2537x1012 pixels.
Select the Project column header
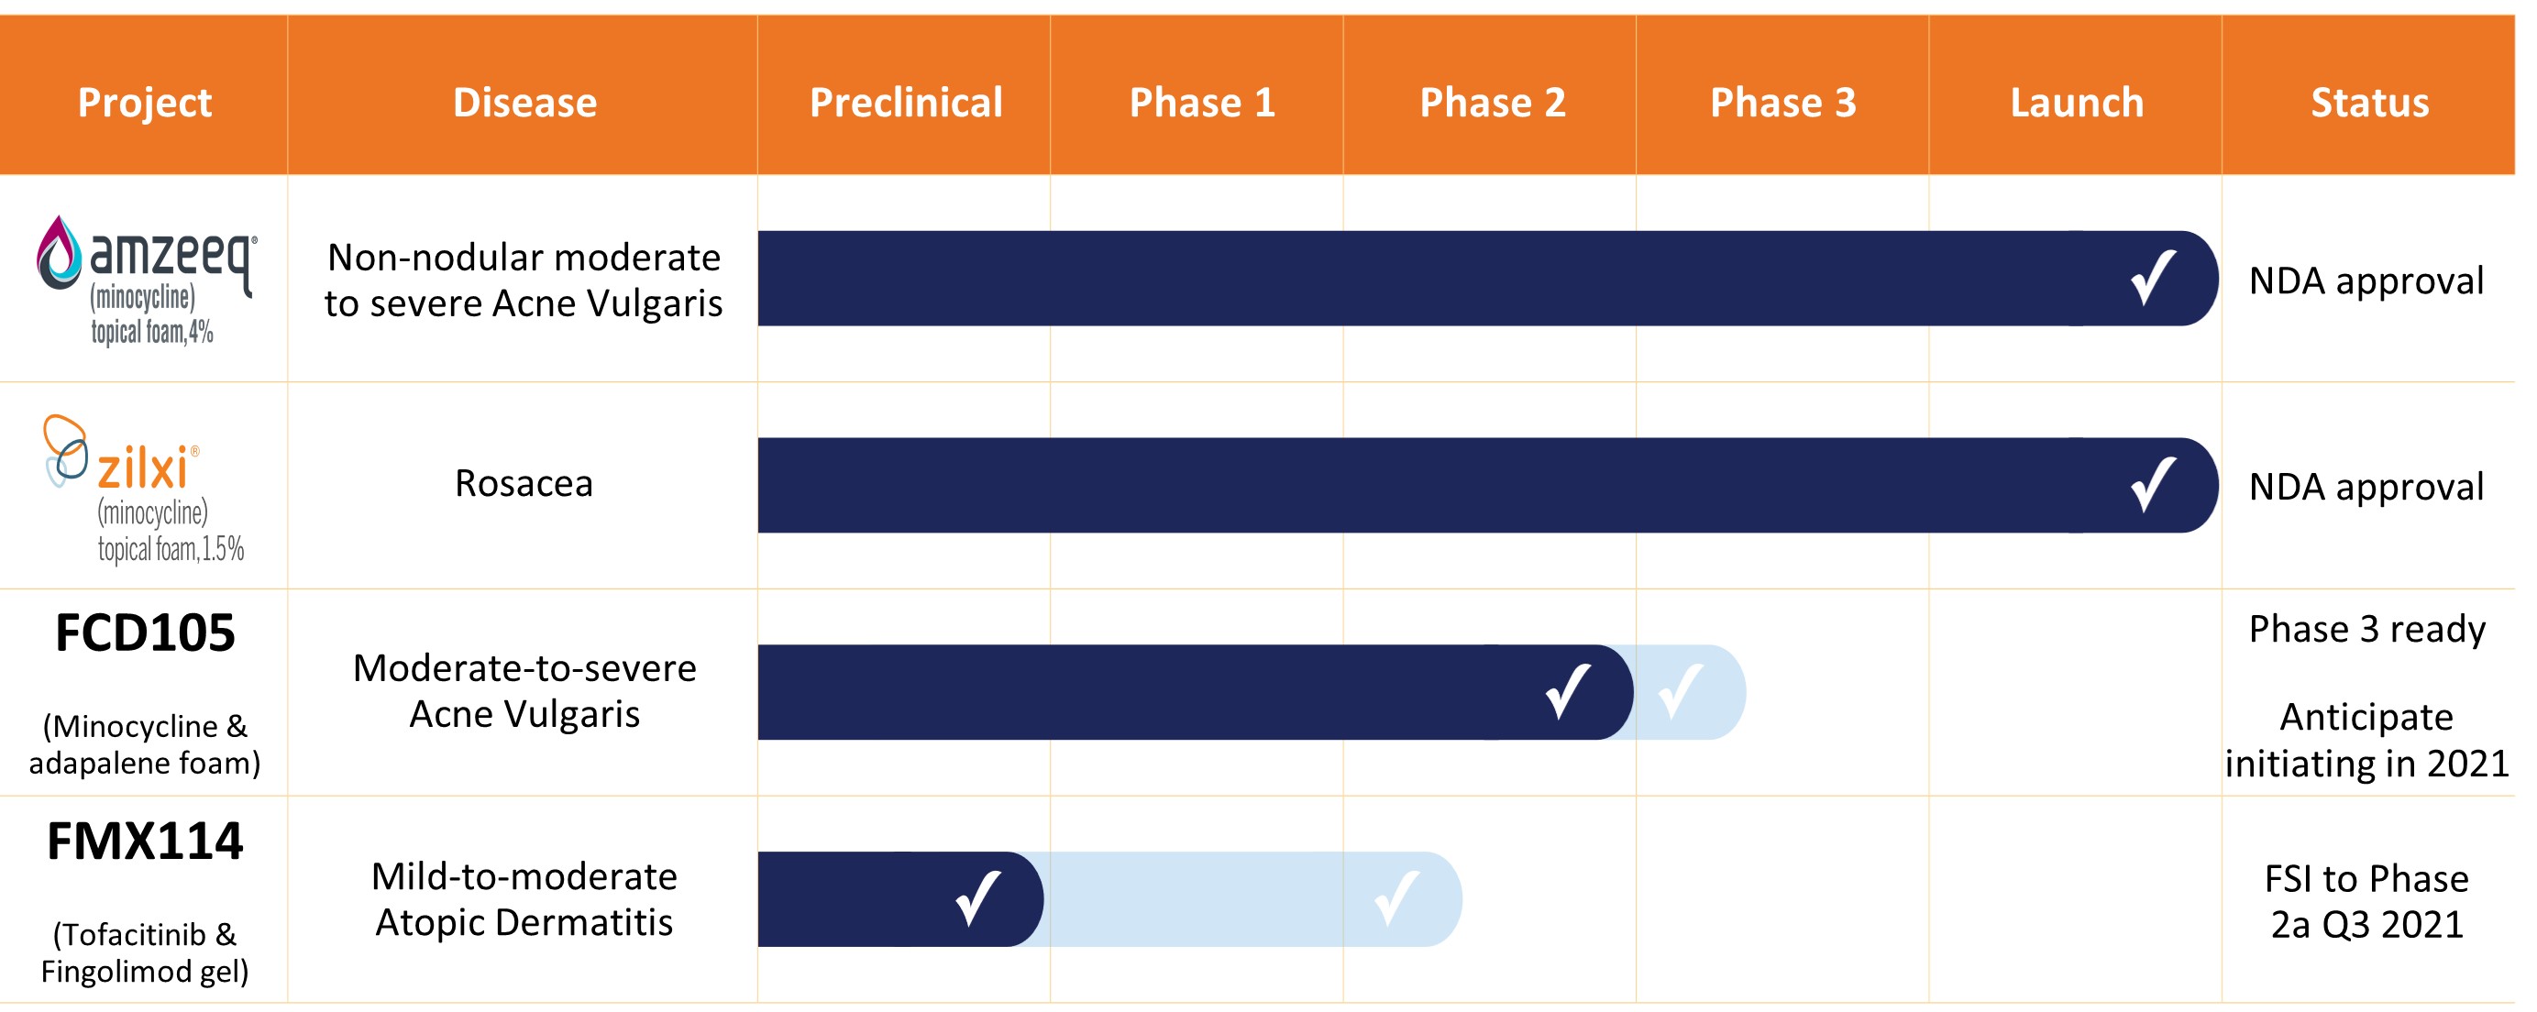(x=145, y=103)
